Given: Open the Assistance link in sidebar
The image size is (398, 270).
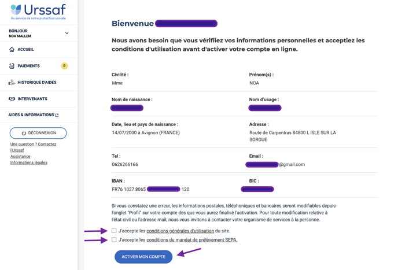Looking at the screenshot, I should click(x=20, y=156).
